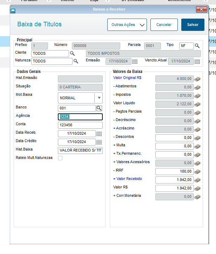Viewport: 216px width, 254px height.
Task: Click the Hist.Baixa text field
Action: coord(80,151)
